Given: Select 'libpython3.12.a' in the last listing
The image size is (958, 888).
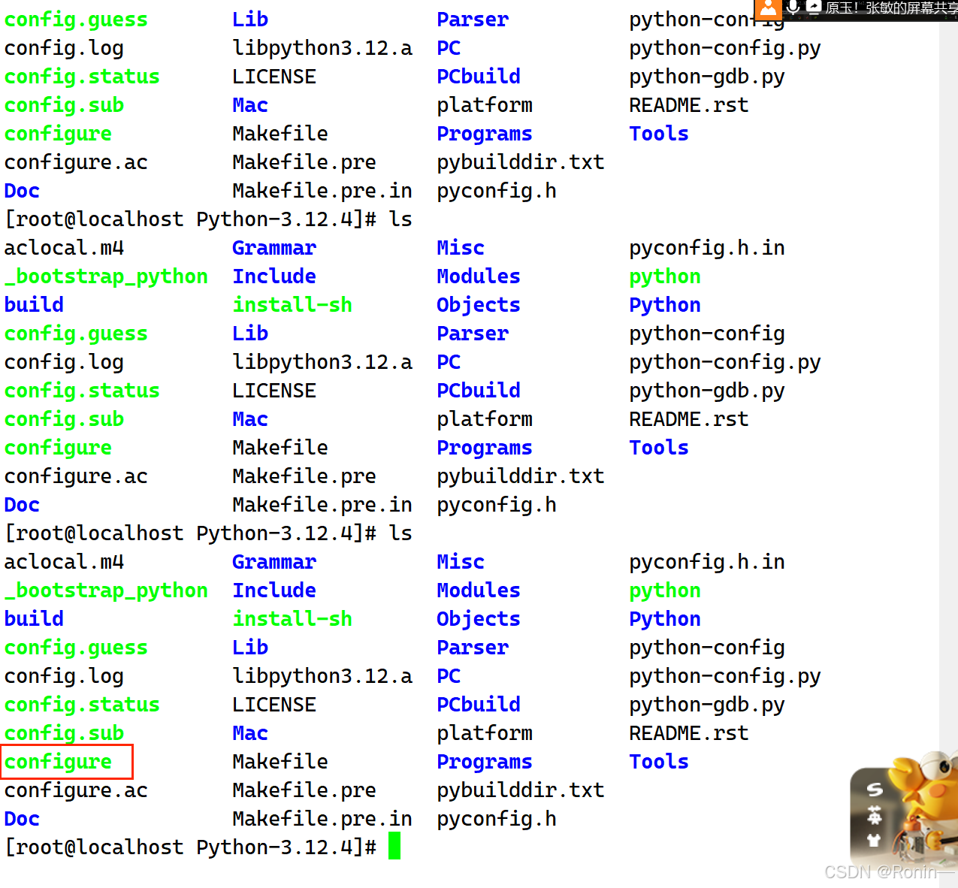Looking at the screenshot, I should (322, 676).
